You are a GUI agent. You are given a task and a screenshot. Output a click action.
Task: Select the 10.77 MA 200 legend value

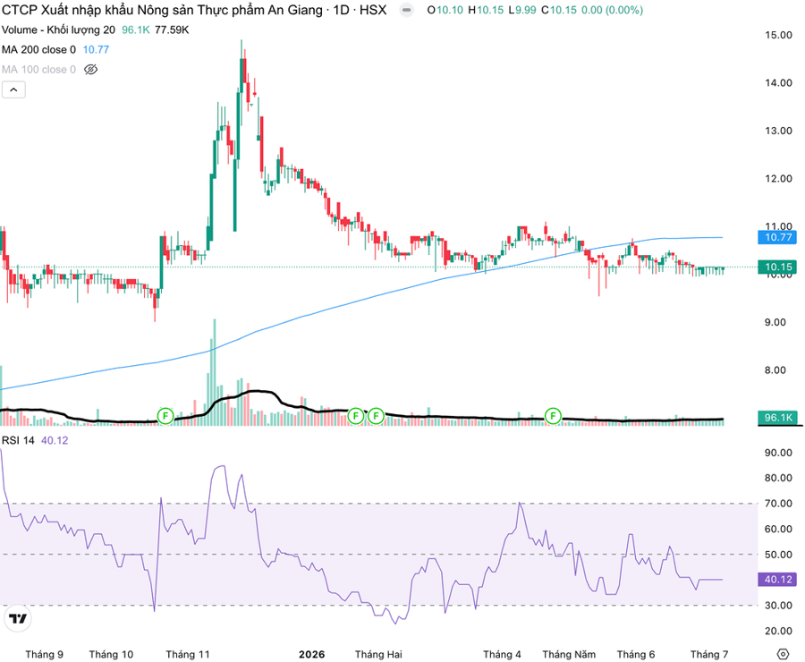click(x=96, y=49)
